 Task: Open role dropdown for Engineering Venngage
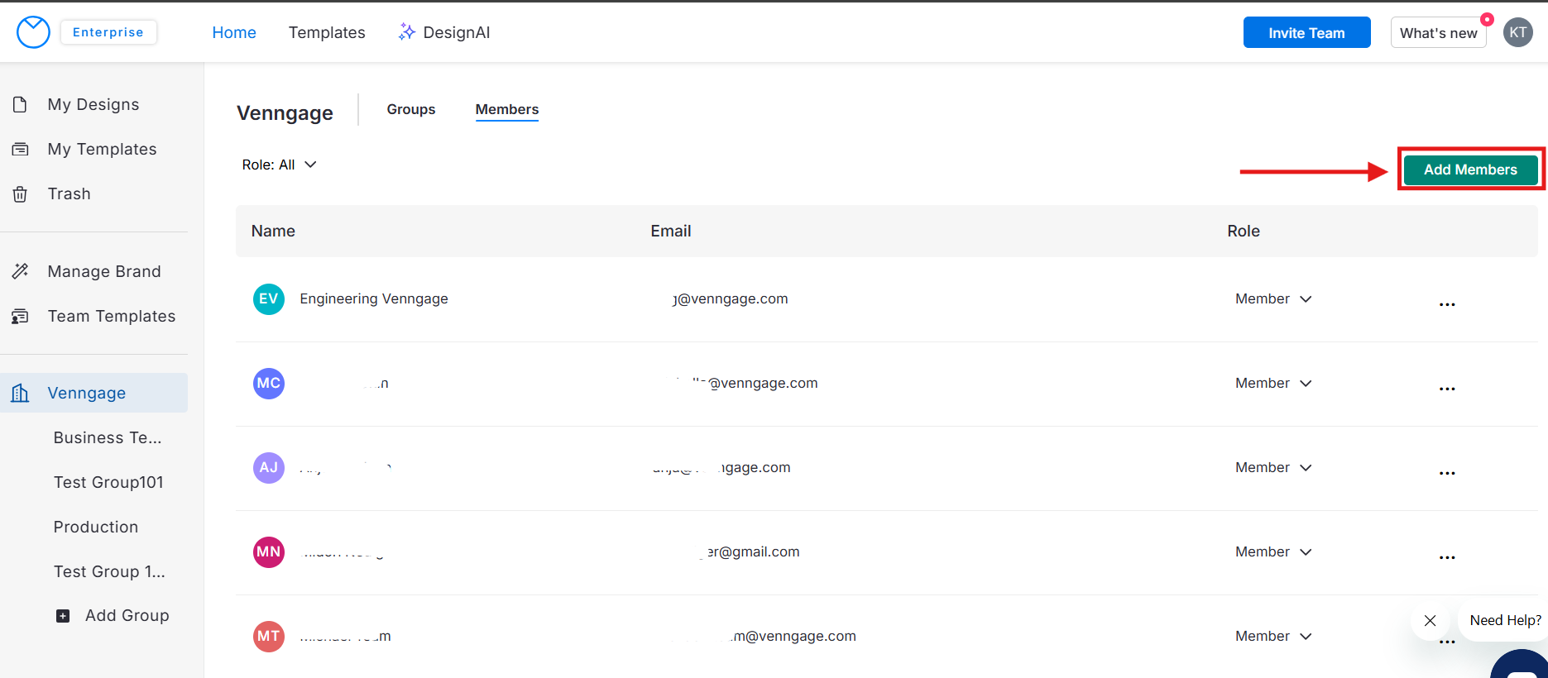(x=1273, y=298)
